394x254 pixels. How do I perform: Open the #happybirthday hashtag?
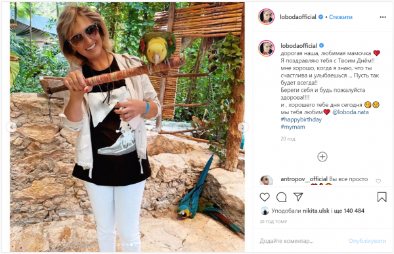[301, 119]
